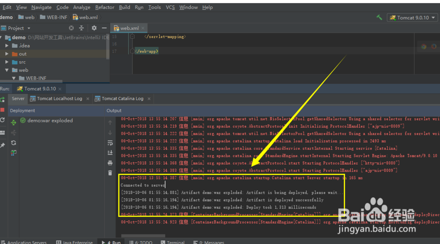Click the green deploy all icon
The image size is (440, 244).
(x=14, y=122)
